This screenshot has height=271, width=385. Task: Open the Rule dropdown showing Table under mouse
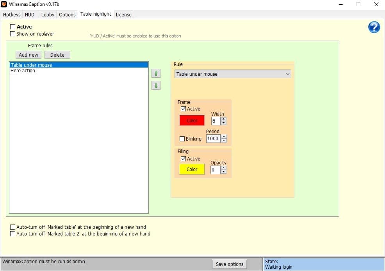point(232,74)
